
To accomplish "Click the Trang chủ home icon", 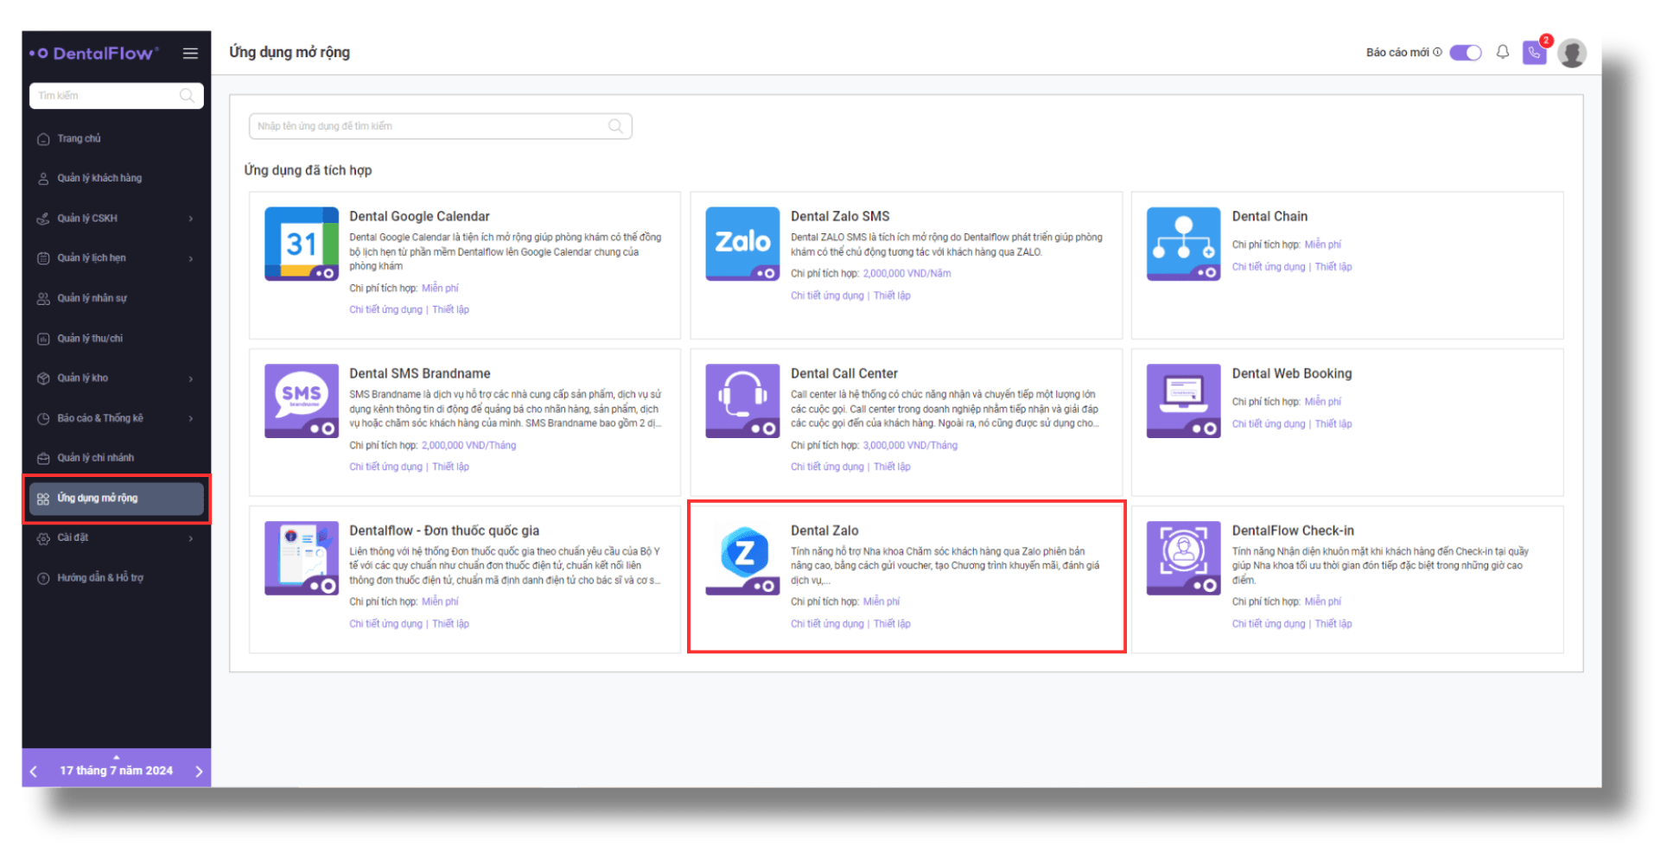I will pos(43,139).
